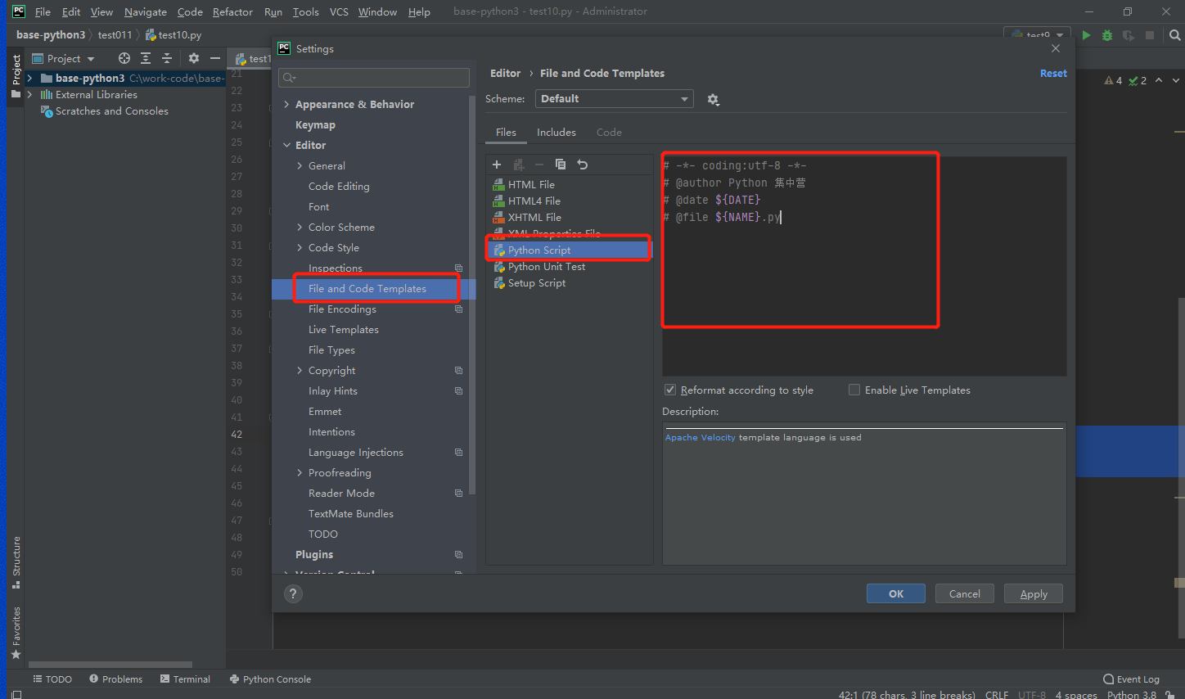Toggle Reformat according to style checkbox
1185x699 pixels.
click(x=670, y=390)
